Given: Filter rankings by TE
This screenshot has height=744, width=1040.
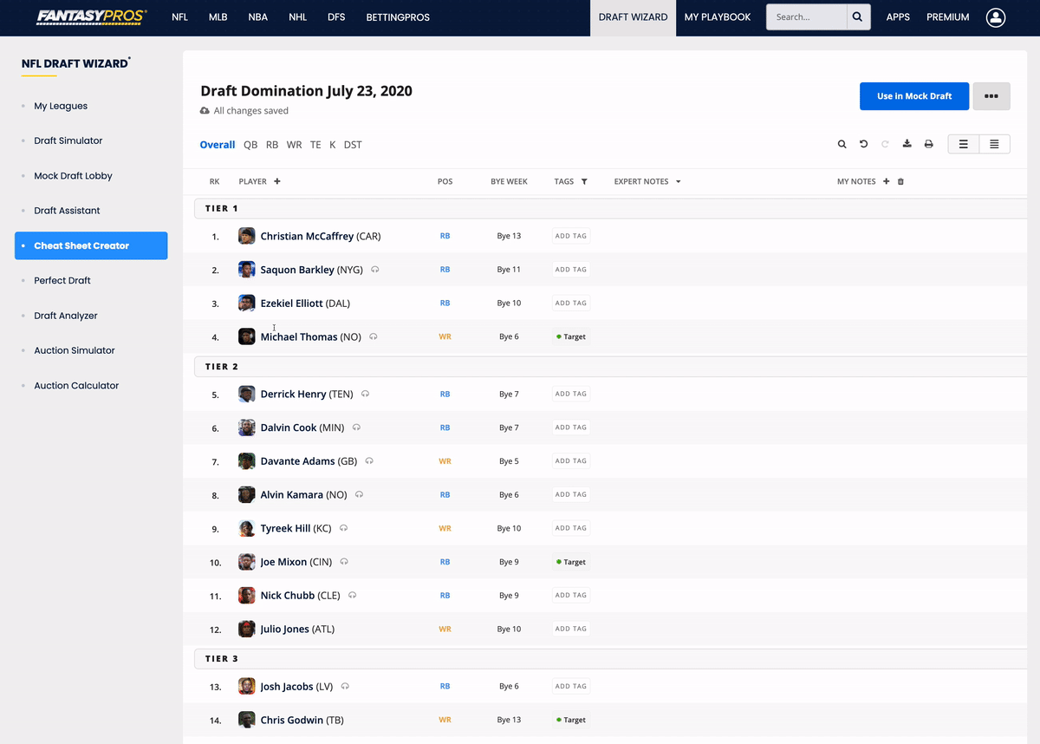Looking at the screenshot, I should 315,145.
